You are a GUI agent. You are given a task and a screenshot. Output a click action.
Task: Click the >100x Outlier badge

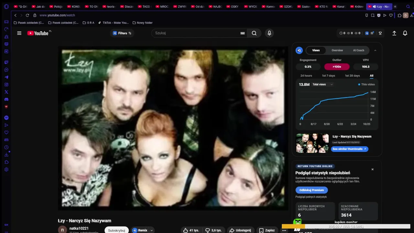[337, 67]
